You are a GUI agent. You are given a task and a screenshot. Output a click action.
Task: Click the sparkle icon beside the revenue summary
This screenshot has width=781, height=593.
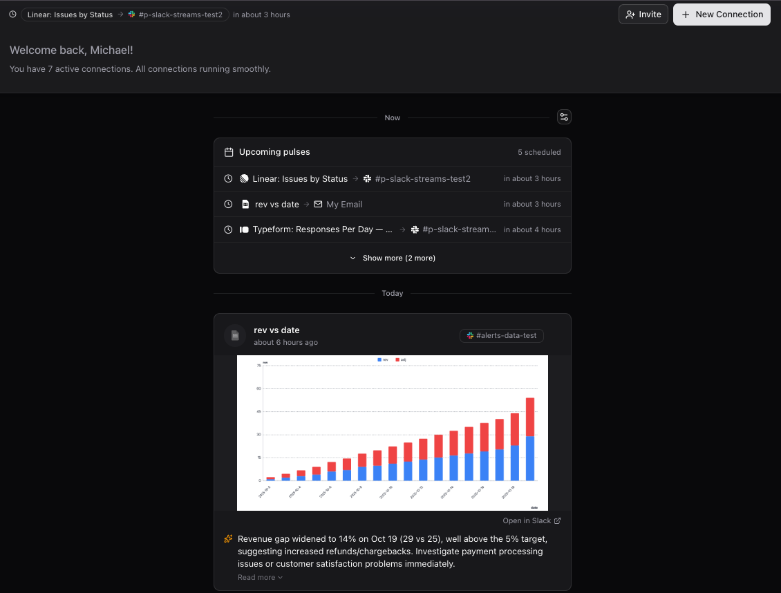pyautogui.click(x=227, y=538)
